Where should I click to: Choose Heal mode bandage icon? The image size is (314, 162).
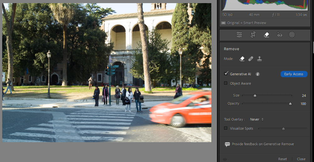[251, 59]
